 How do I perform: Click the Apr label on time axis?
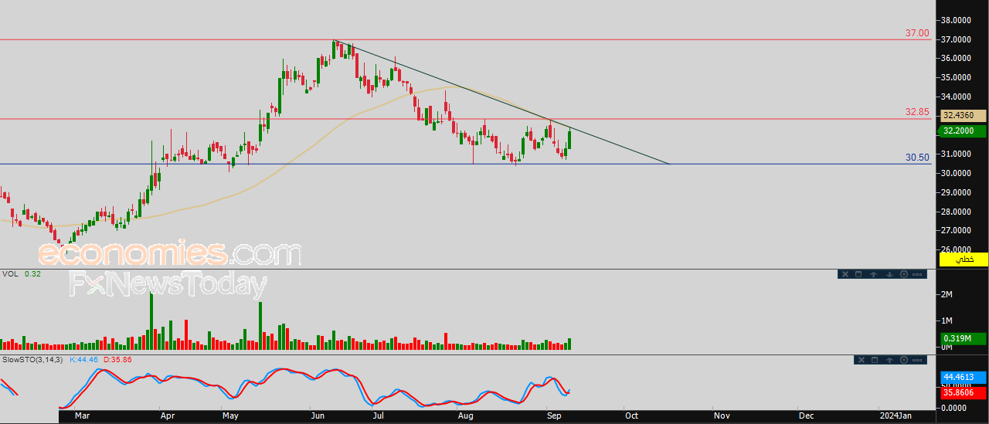coord(167,416)
